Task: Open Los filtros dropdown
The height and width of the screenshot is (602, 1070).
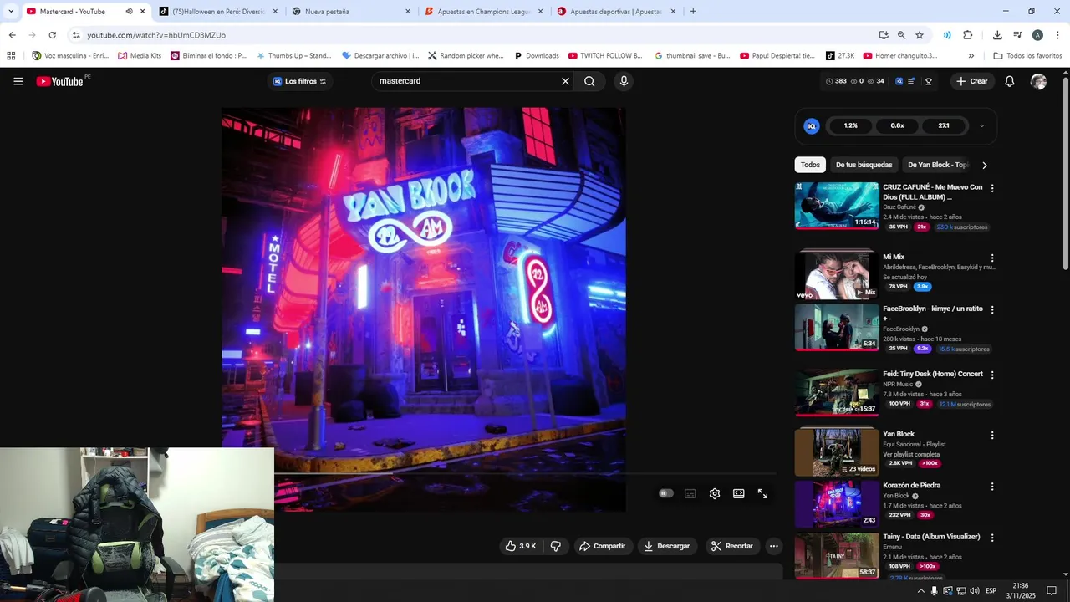Action: click(300, 81)
